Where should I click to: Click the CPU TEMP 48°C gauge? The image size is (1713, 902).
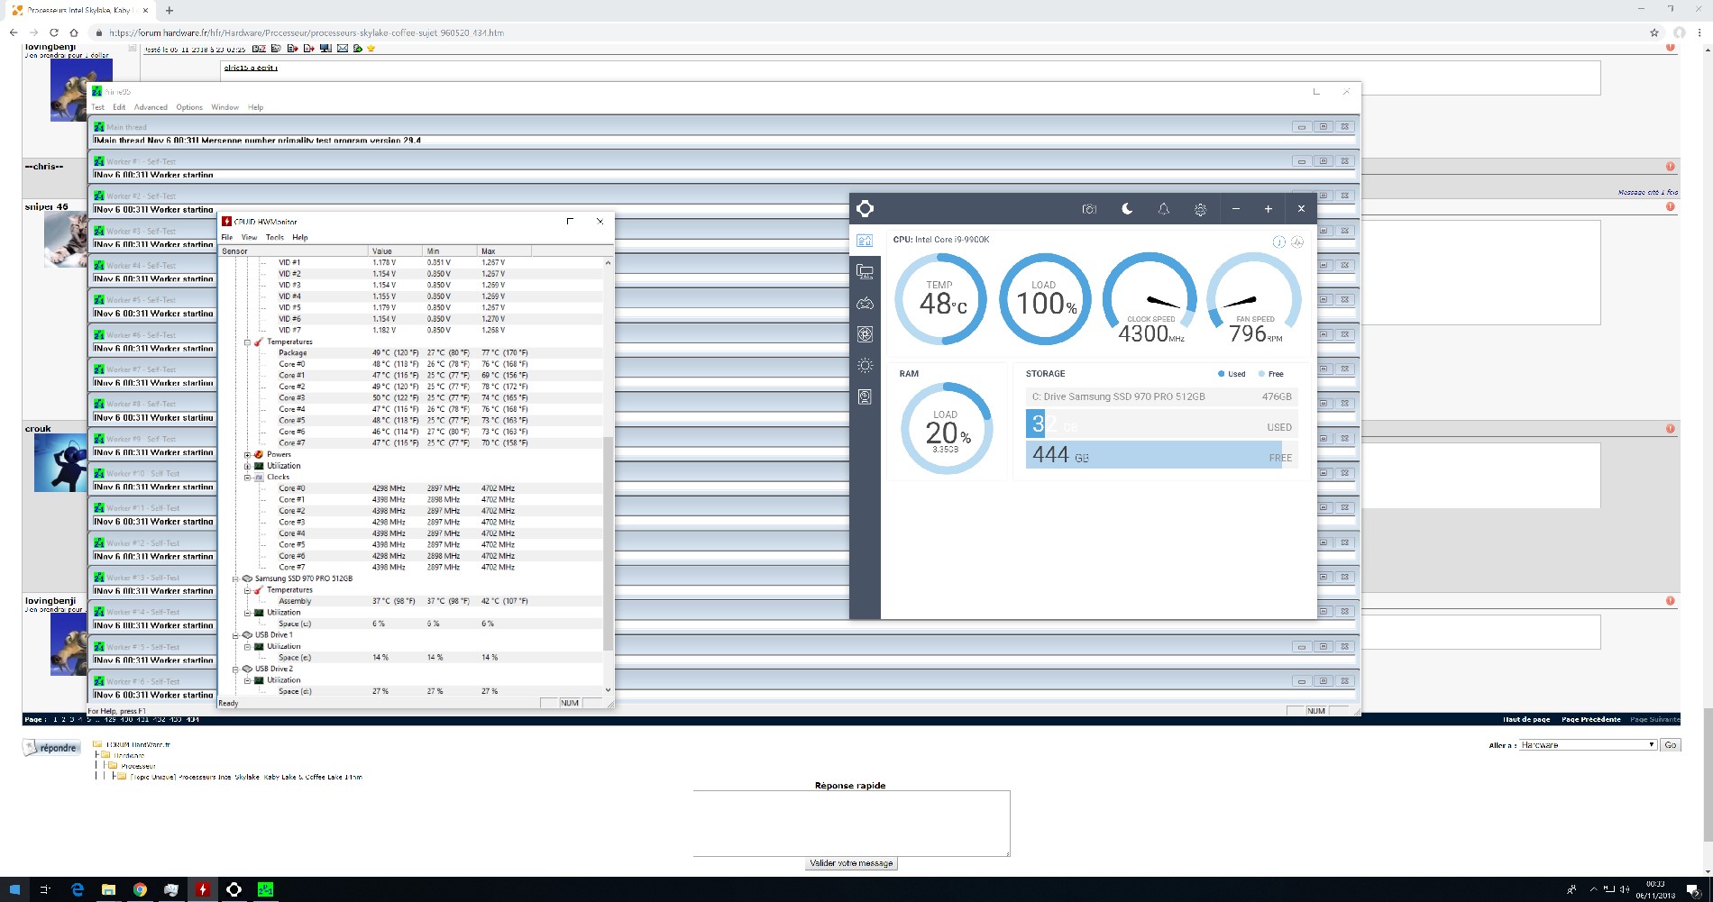pyautogui.click(x=941, y=299)
